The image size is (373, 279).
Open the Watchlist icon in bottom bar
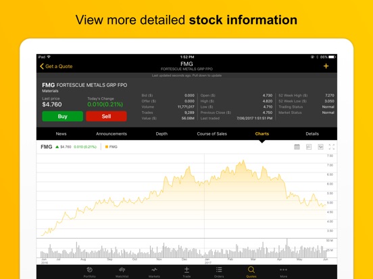(122, 270)
